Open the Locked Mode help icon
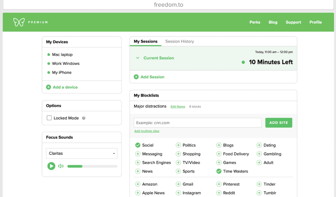The image size is (336, 197). [84, 118]
